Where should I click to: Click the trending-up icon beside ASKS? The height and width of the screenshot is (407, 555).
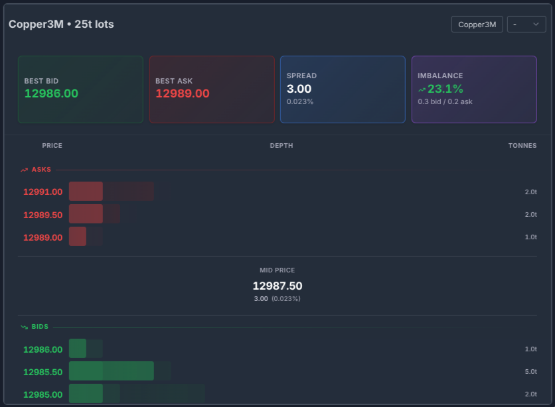pyautogui.click(x=25, y=170)
